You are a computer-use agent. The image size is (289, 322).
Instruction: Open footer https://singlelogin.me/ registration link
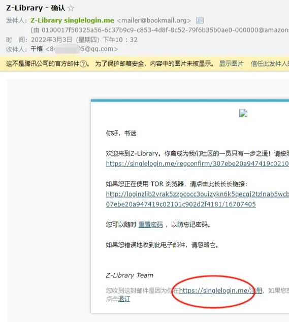coord(220,291)
